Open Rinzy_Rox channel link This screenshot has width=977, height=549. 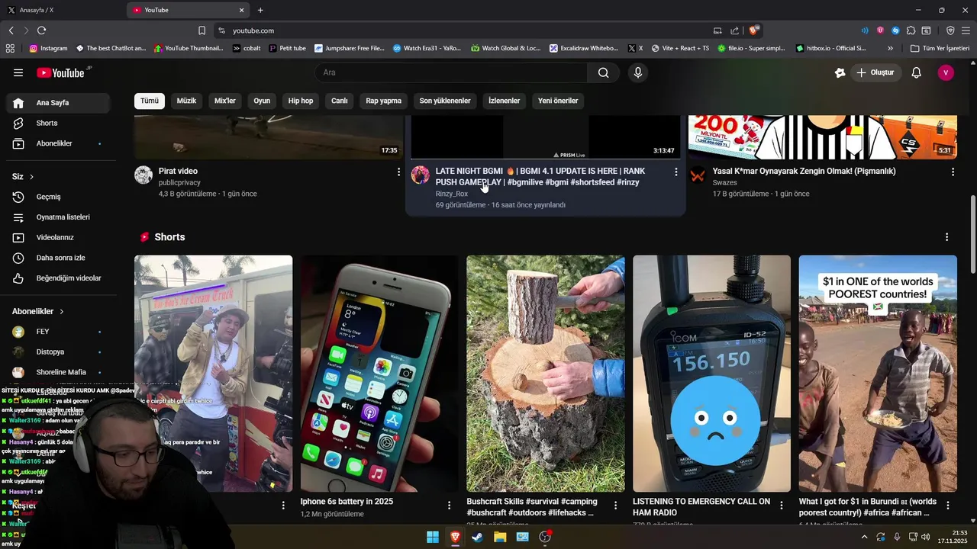click(x=452, y=194)
